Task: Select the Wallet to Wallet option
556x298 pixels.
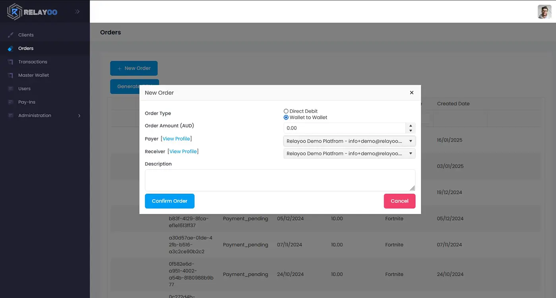Action: [x=286, y=118]
